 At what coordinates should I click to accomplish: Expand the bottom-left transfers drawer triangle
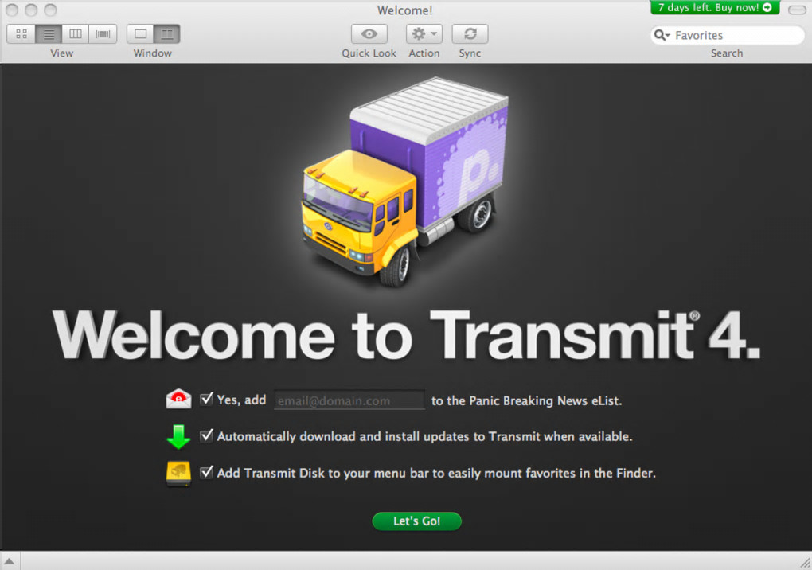click(10, 560)
